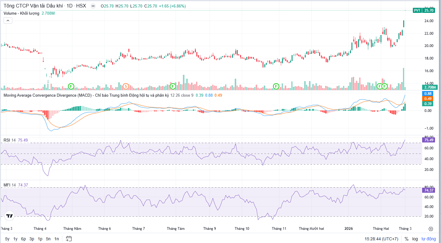Open the timezone menu showing UTC+7
The image size is (441, 243).
[381, 239]
